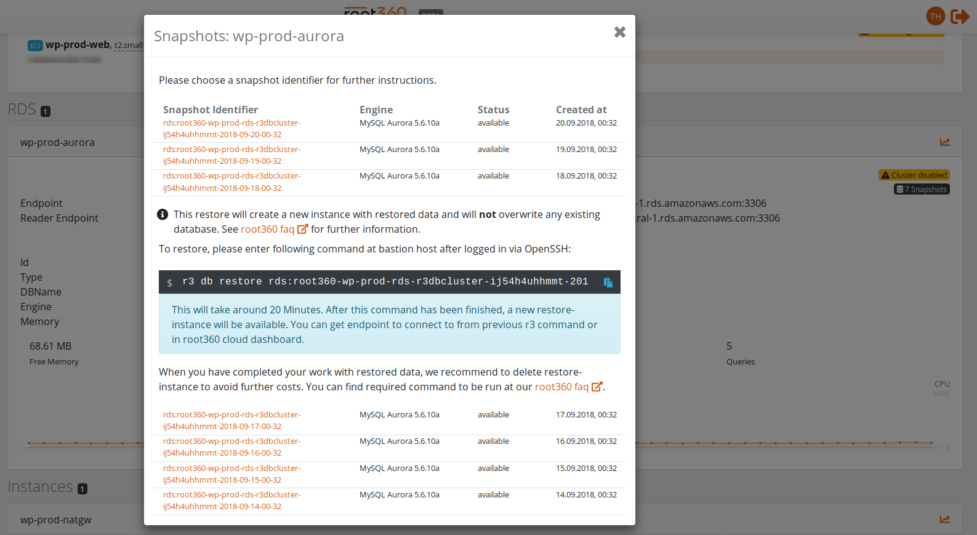Click the logout icon in header
The image size is (977, 535).
960,16
